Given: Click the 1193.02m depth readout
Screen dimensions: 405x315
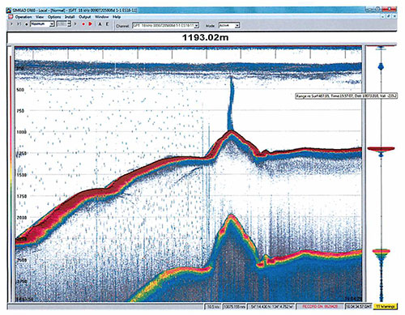Looking at the screenshot, I should coord(206,37).
